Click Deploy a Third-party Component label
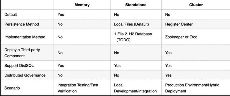230x96 pixels. 22,53
